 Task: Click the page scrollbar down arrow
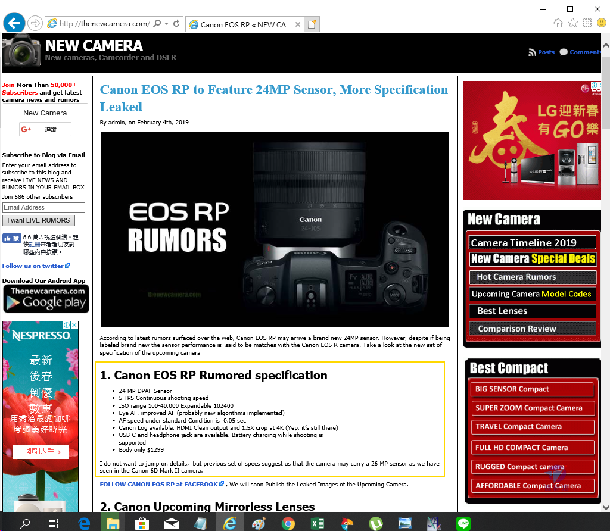(x=606, y=507)
